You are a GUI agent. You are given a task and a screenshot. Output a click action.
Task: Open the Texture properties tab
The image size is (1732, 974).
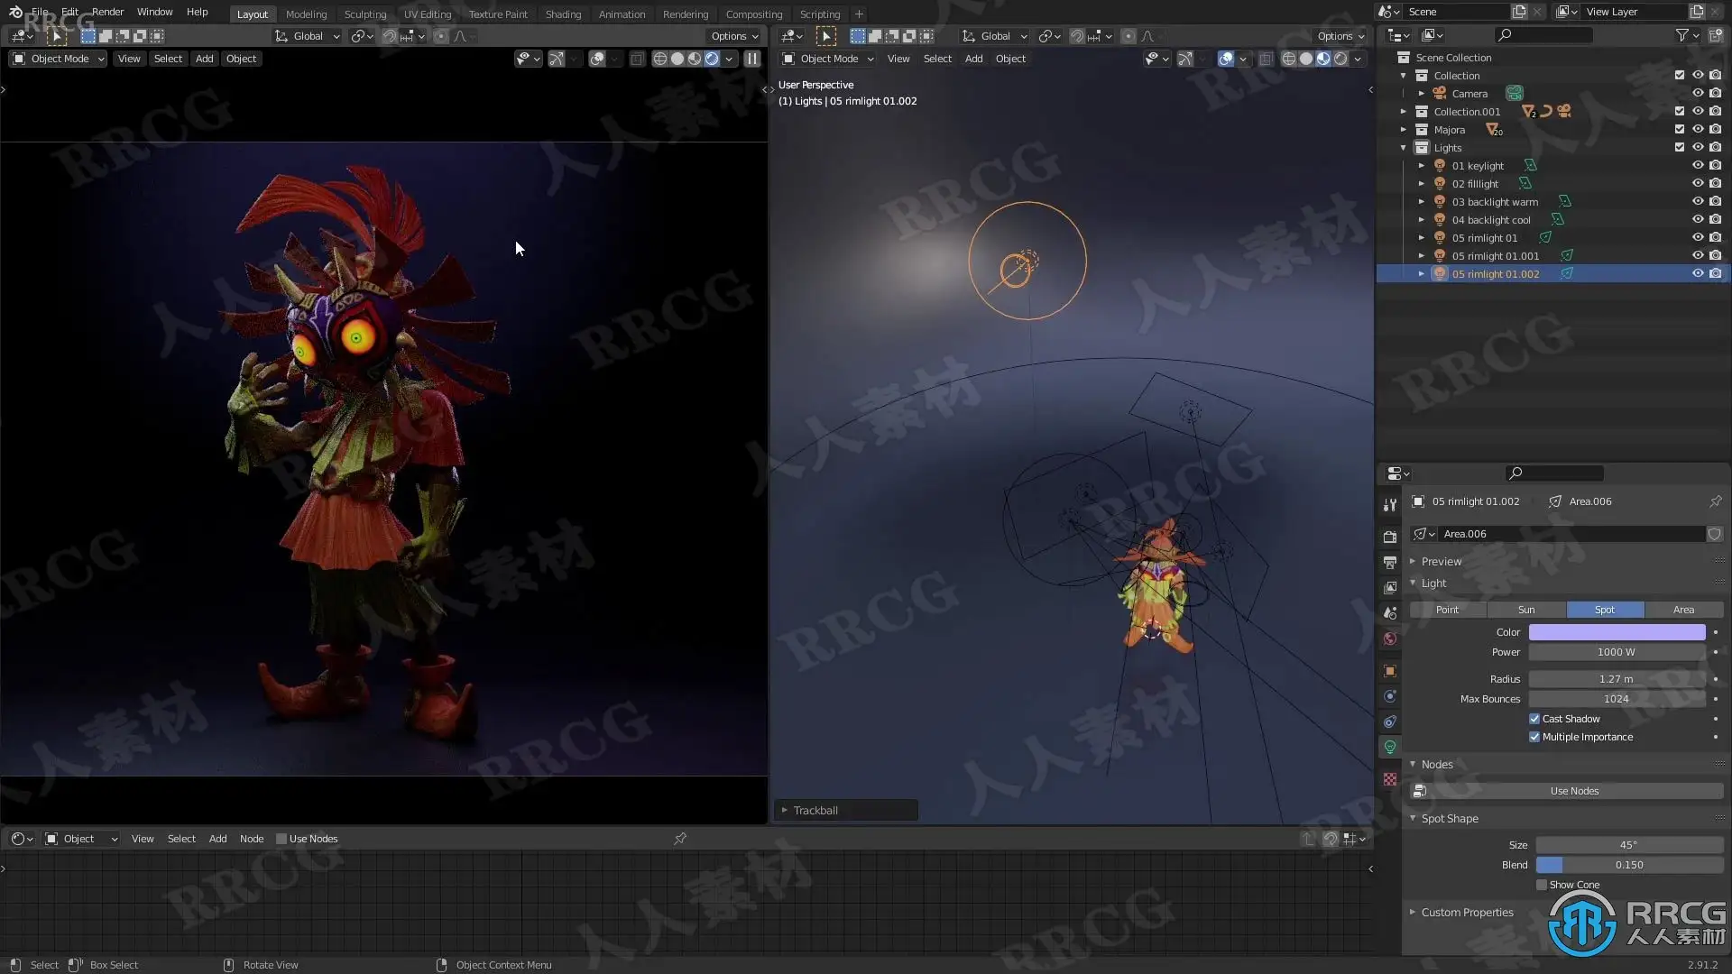[x=1390, y=778]
